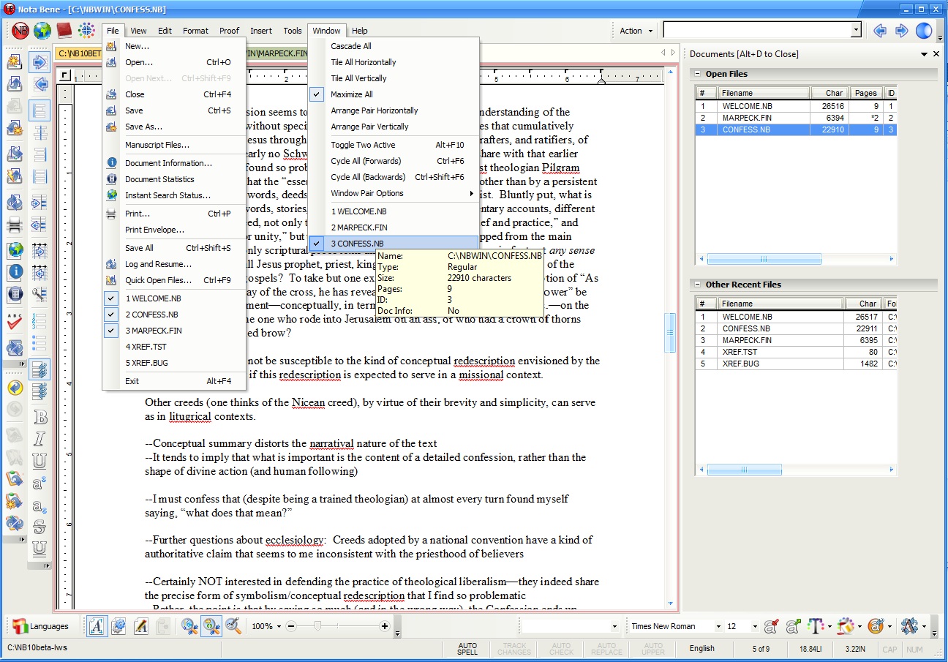Click the document vertical scrollbar thumb
Screen dimensions: 948x662
[669, 333]
